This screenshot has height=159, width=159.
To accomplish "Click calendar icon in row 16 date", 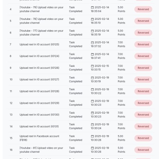I will (x=92, y=148).
